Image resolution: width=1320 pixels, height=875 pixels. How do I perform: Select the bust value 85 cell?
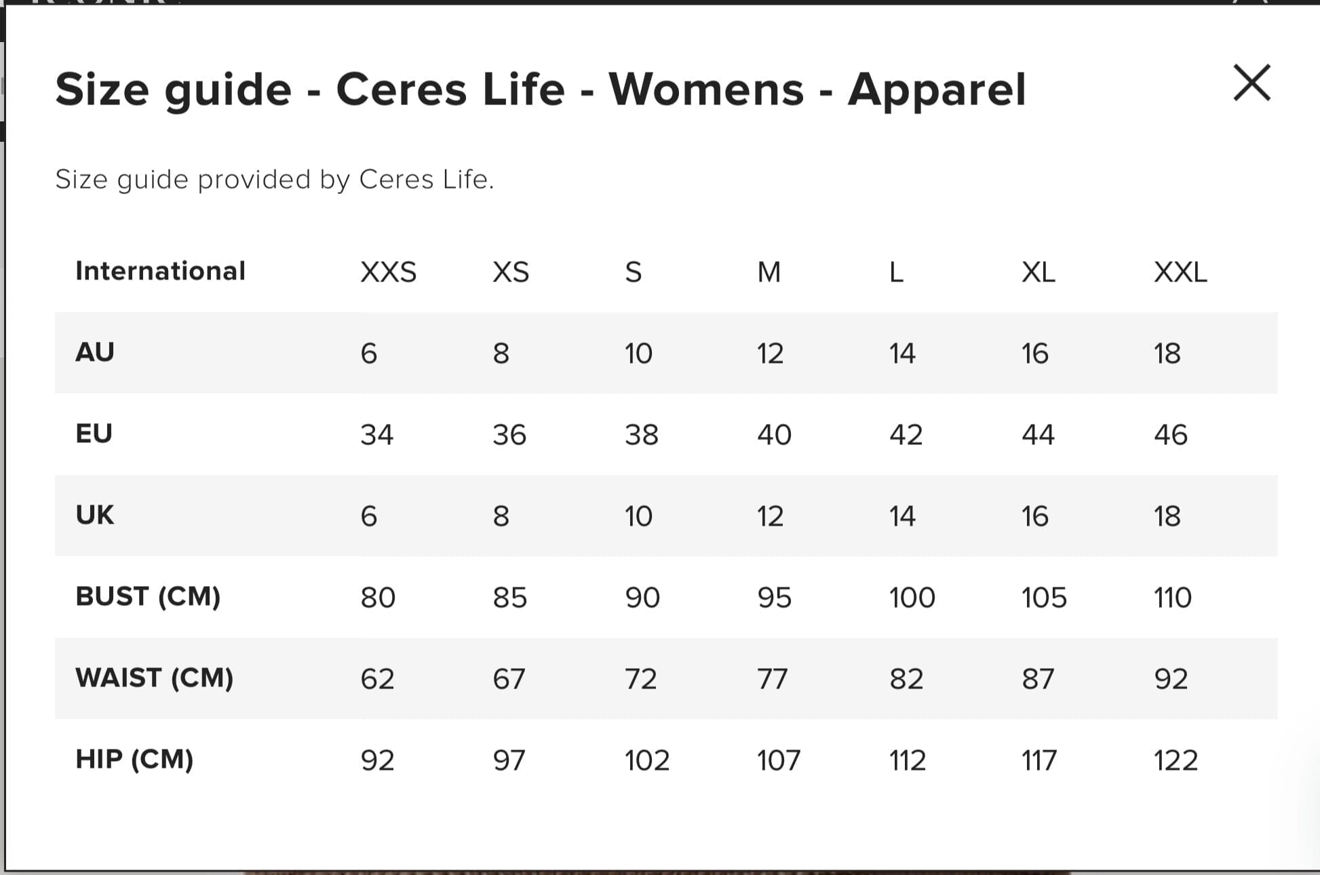[x=509, y=598]
